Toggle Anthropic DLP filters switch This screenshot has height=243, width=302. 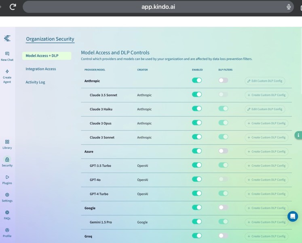point(223,80)
